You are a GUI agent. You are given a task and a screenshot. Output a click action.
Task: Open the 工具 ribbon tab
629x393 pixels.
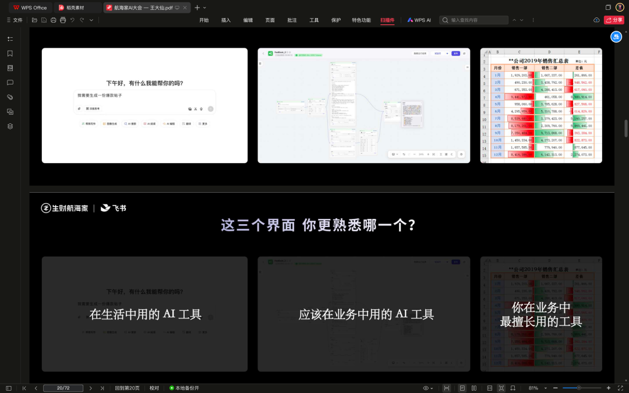click(314, 20)
